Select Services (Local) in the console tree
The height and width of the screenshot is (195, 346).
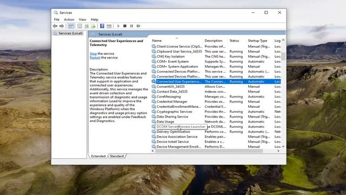pos(71,33)
